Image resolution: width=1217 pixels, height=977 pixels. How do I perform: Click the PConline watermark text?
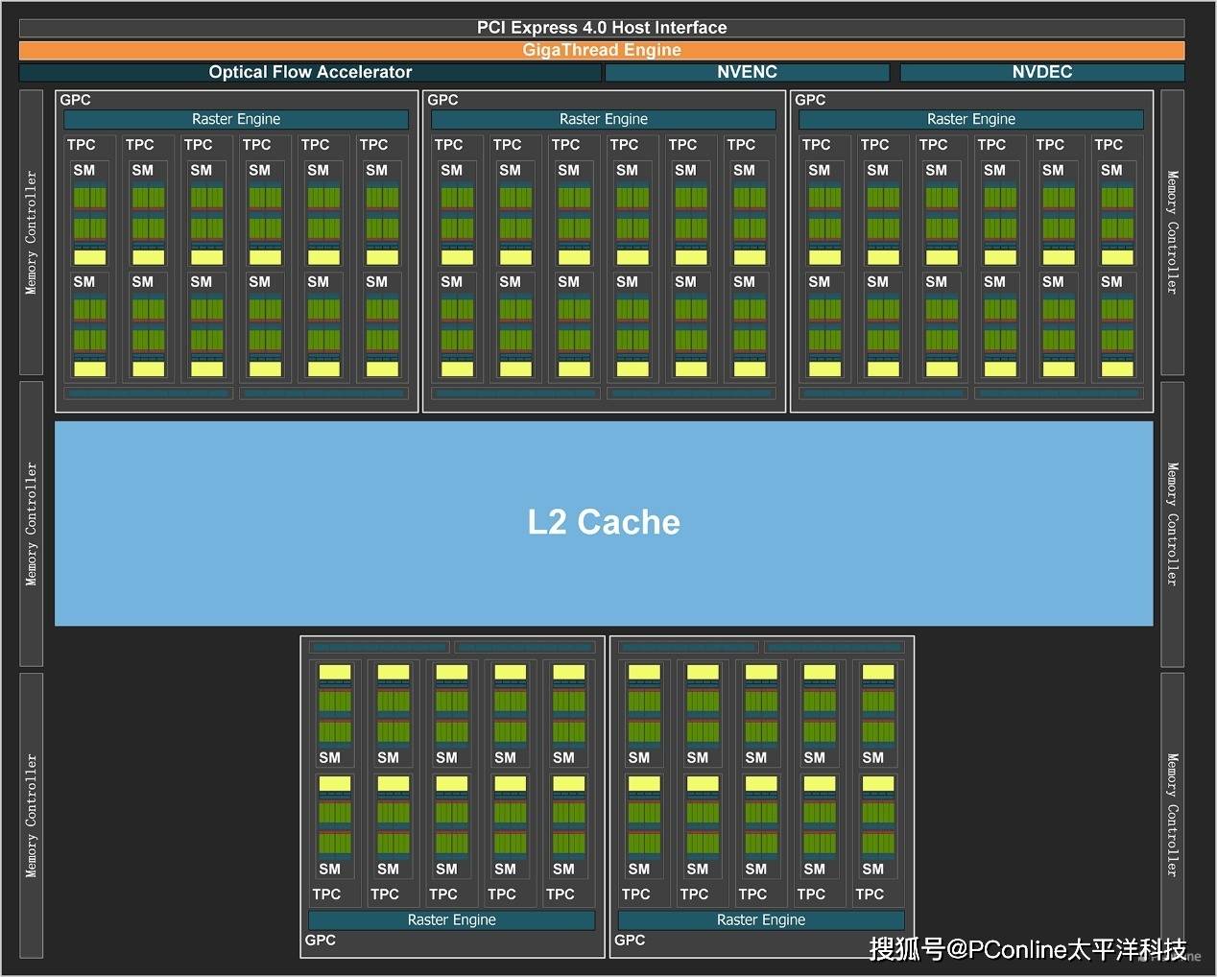click(x=1027, y=949)
